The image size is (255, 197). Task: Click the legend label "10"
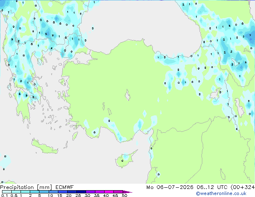(50, 195)
